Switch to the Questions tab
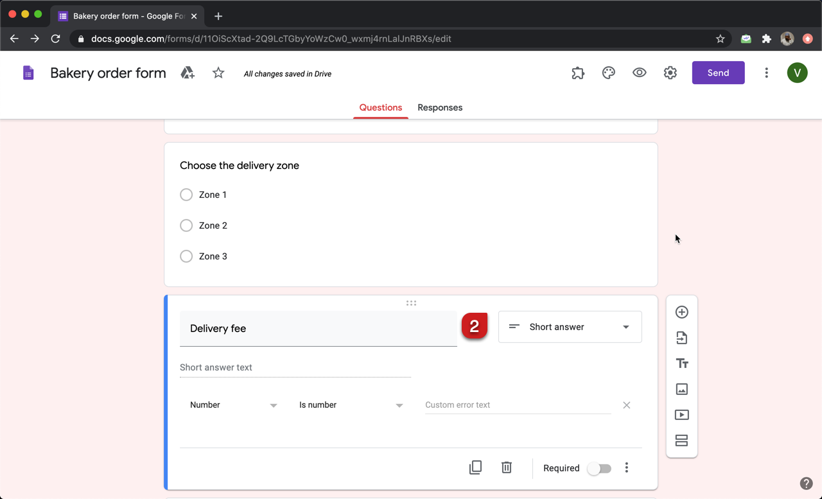The image size is (822, 499). (380, 108)
